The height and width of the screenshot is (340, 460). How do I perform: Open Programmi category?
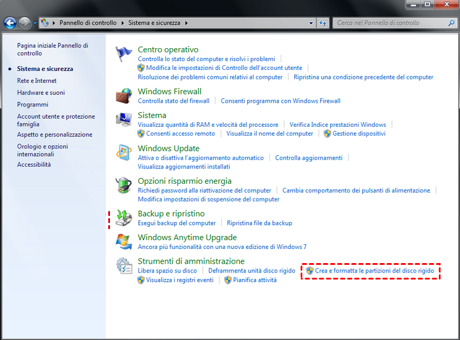[x=32, y=105]
